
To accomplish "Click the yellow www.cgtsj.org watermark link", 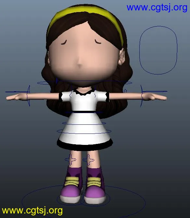I will pyautogui.click(x=32, y=211).
